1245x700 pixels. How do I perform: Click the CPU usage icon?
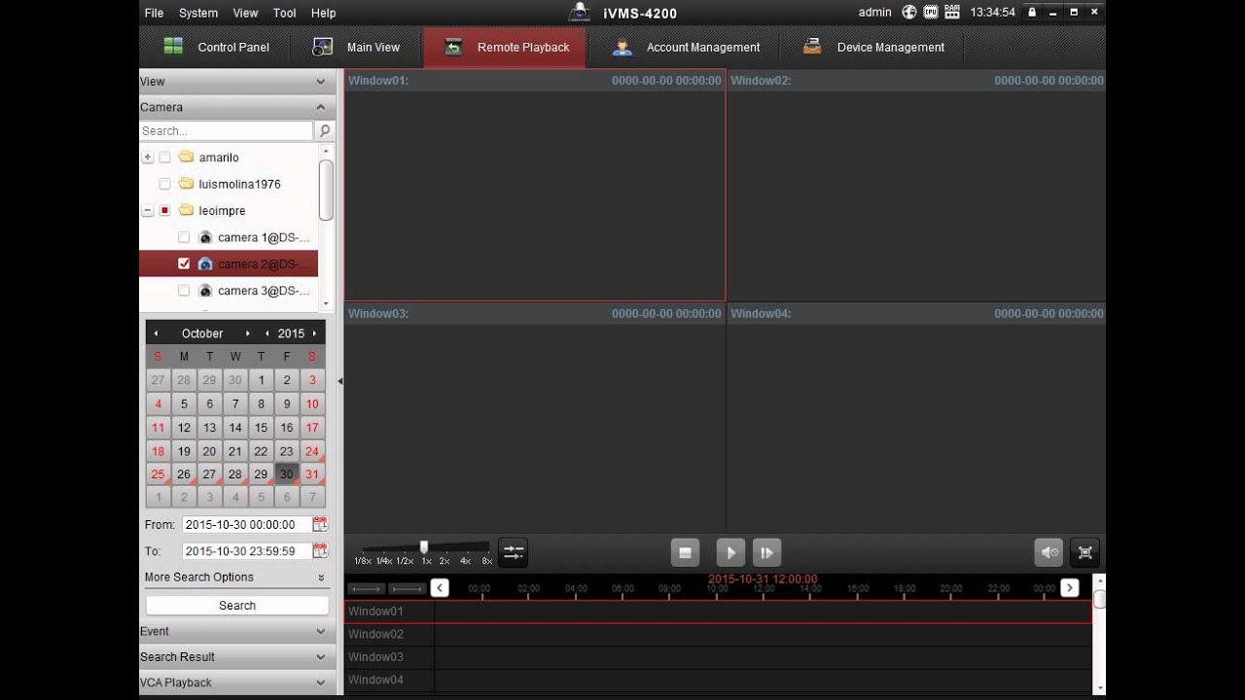click(931, 13)
